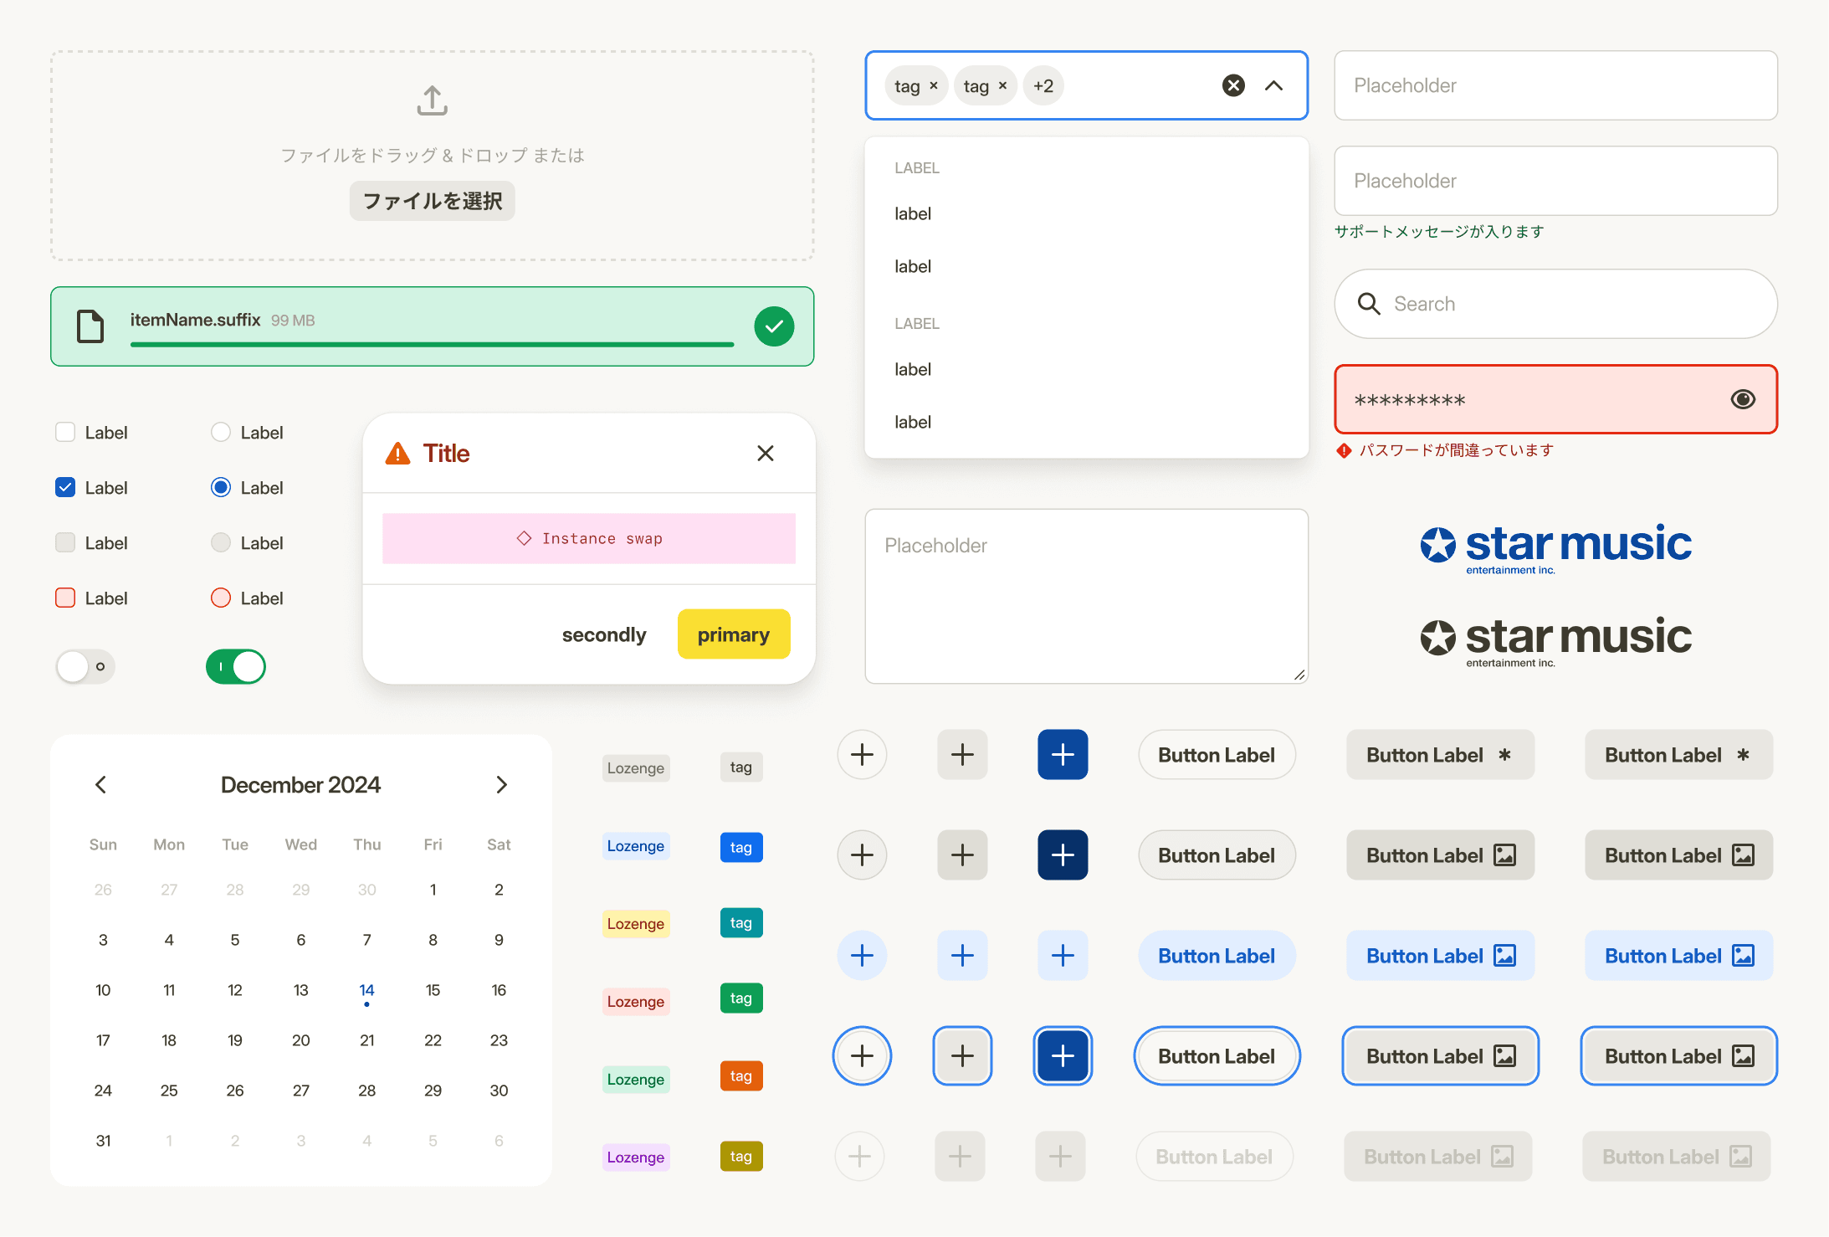The image size is (1829, 1237).
Task: Select the last label option in dropdown list
Action: pyautogui.click(x=913, y=423)
